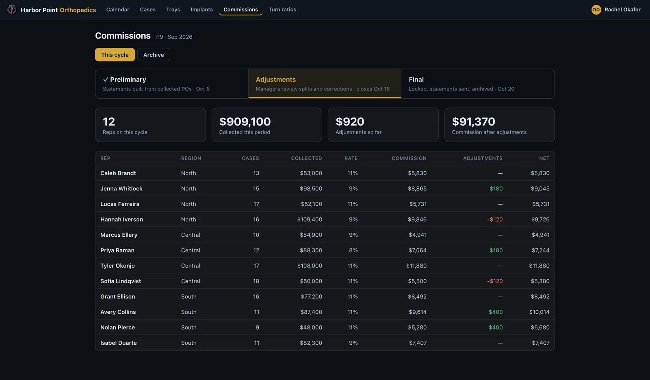Open Rachel Okafor's RO avatar
Viewport: 650px width, 380px height.
[x=596, y=10]
